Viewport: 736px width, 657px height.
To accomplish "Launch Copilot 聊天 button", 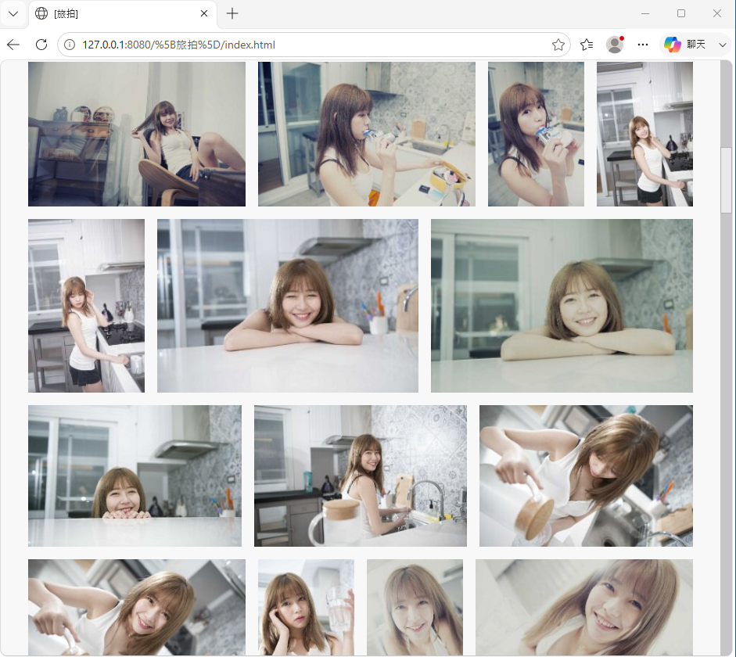I will click(x=685, y=45).
